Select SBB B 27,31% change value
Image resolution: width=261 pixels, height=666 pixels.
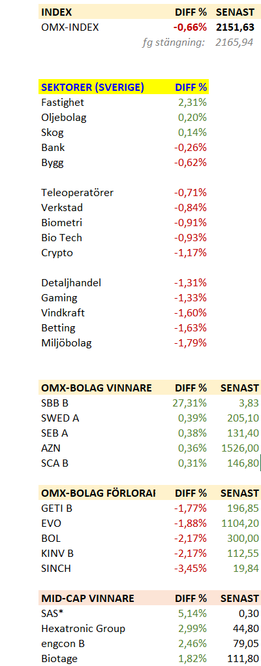click(x=189, y=403)
